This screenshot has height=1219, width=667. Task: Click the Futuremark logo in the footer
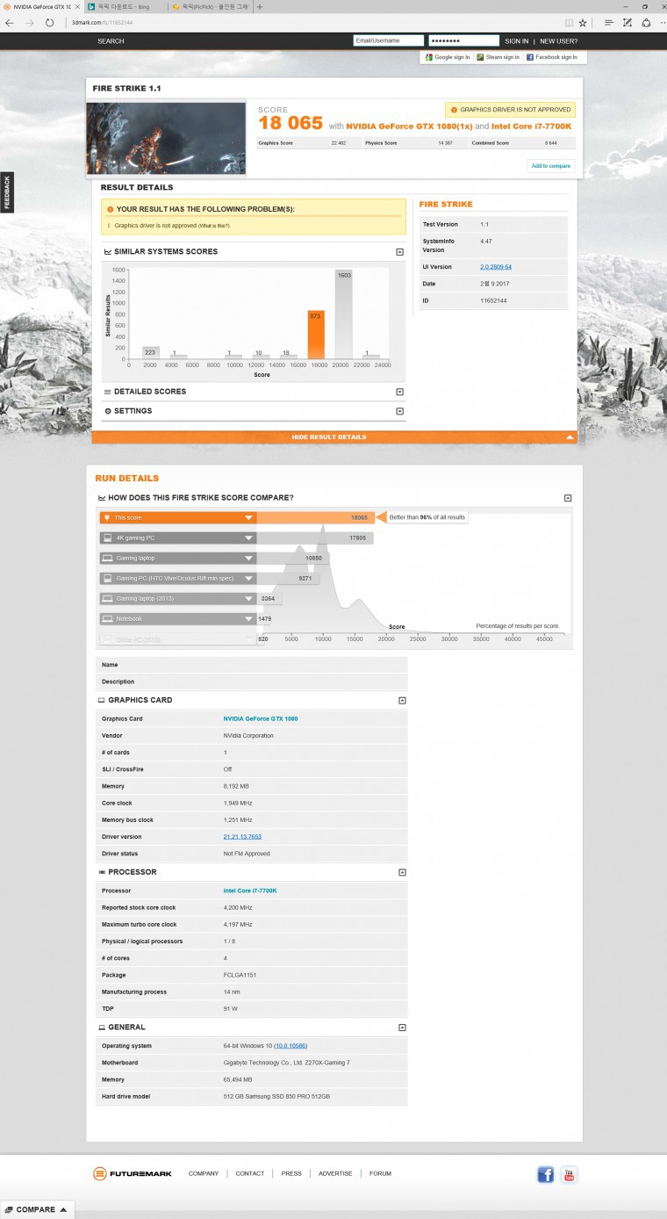point(133,1173)
